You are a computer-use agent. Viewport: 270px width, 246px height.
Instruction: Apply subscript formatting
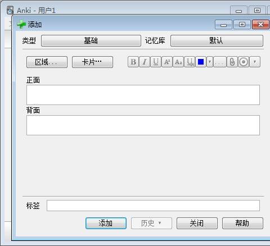point(178,62)
